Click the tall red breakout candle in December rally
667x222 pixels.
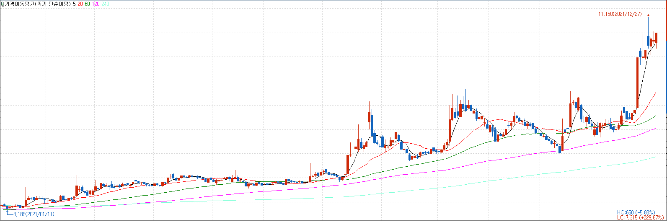[x=637, y=83]
